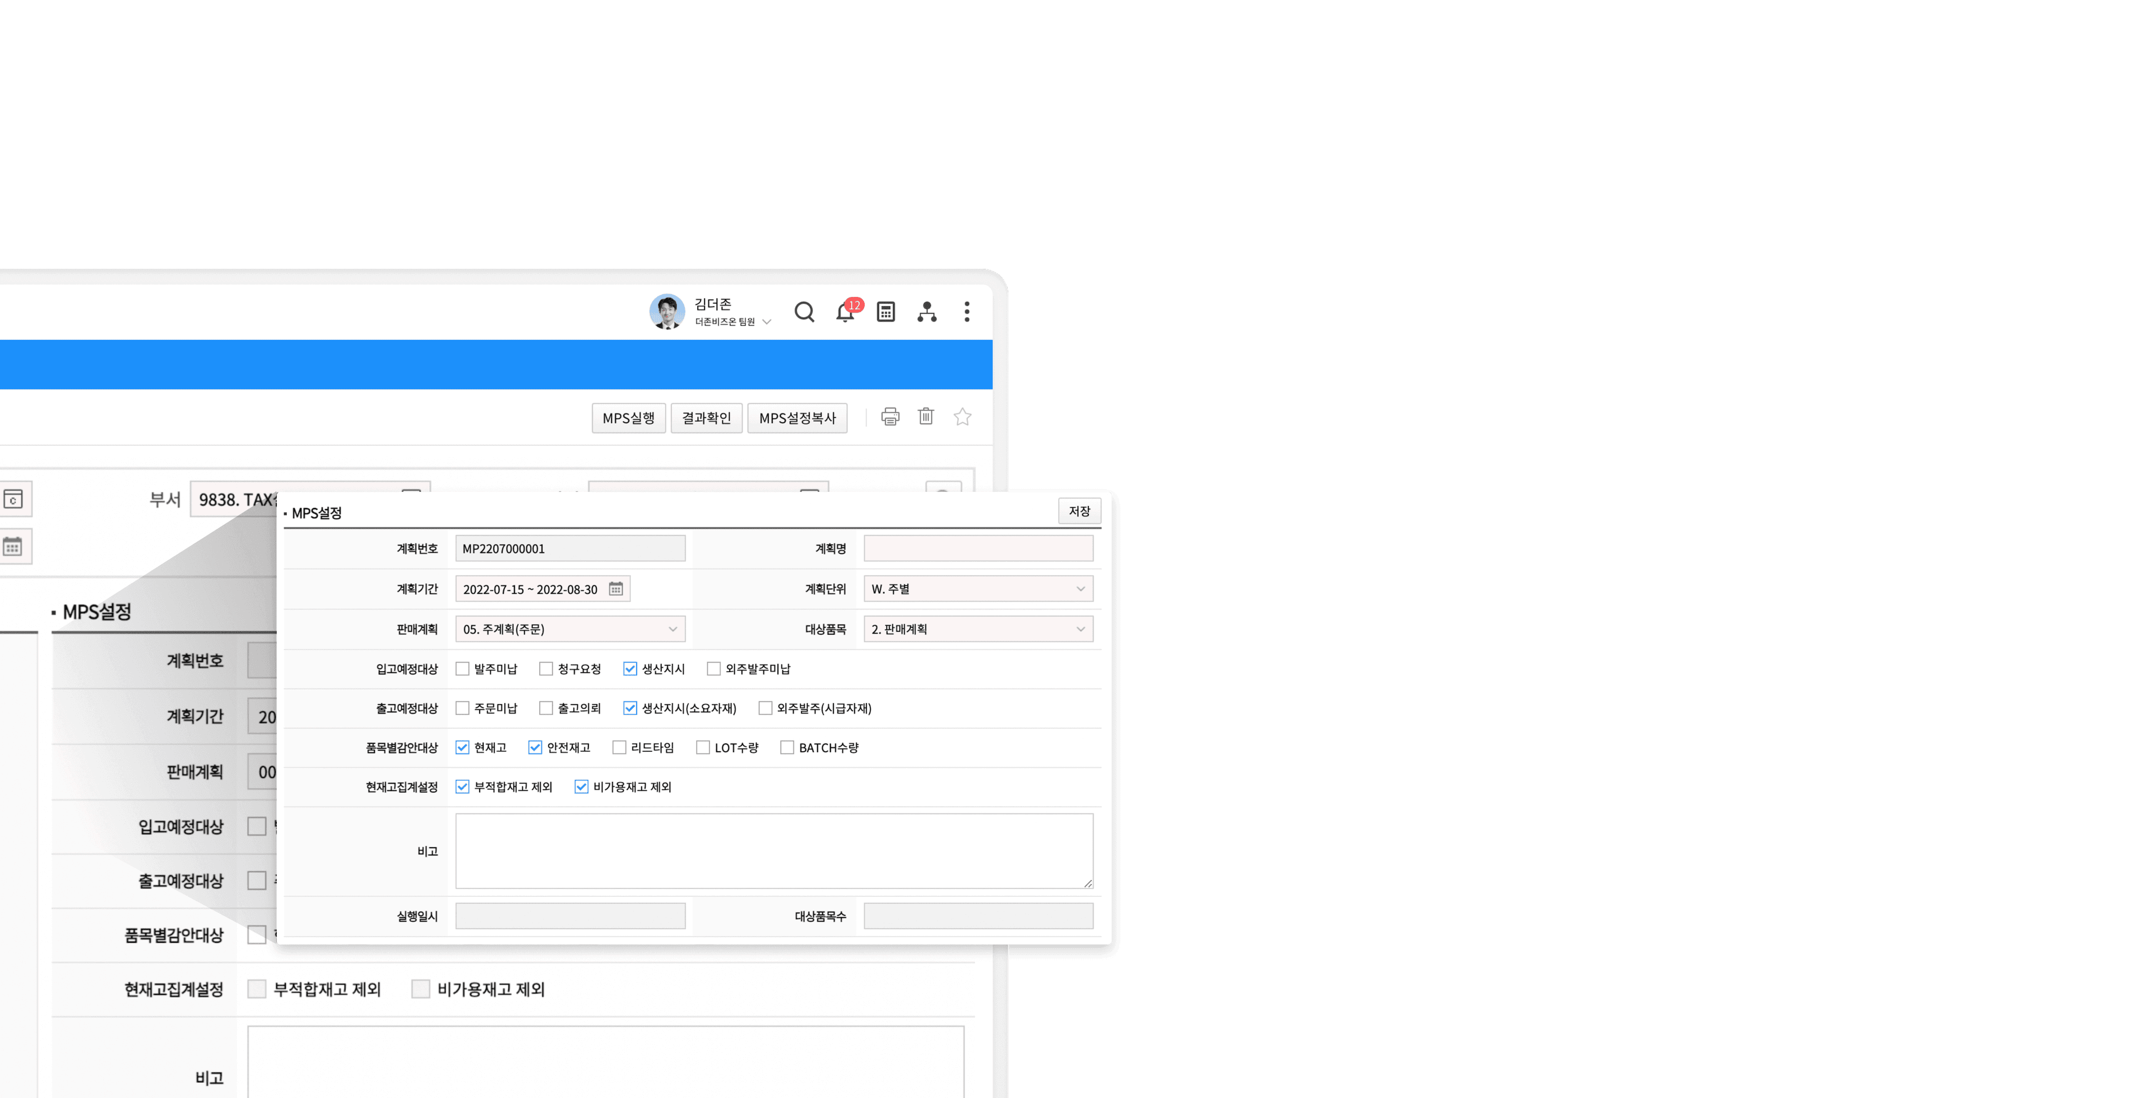Open the three-dot more menu
Screen dimensions: 2152x1098
(x=967, y=311)
